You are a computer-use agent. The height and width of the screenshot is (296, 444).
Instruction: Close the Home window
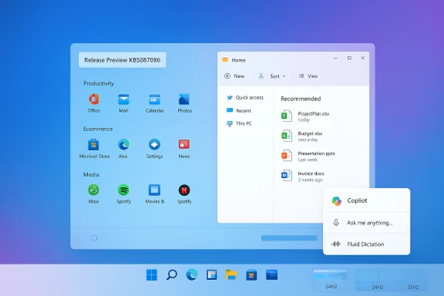pyautogui.click(x=363, y=58)
